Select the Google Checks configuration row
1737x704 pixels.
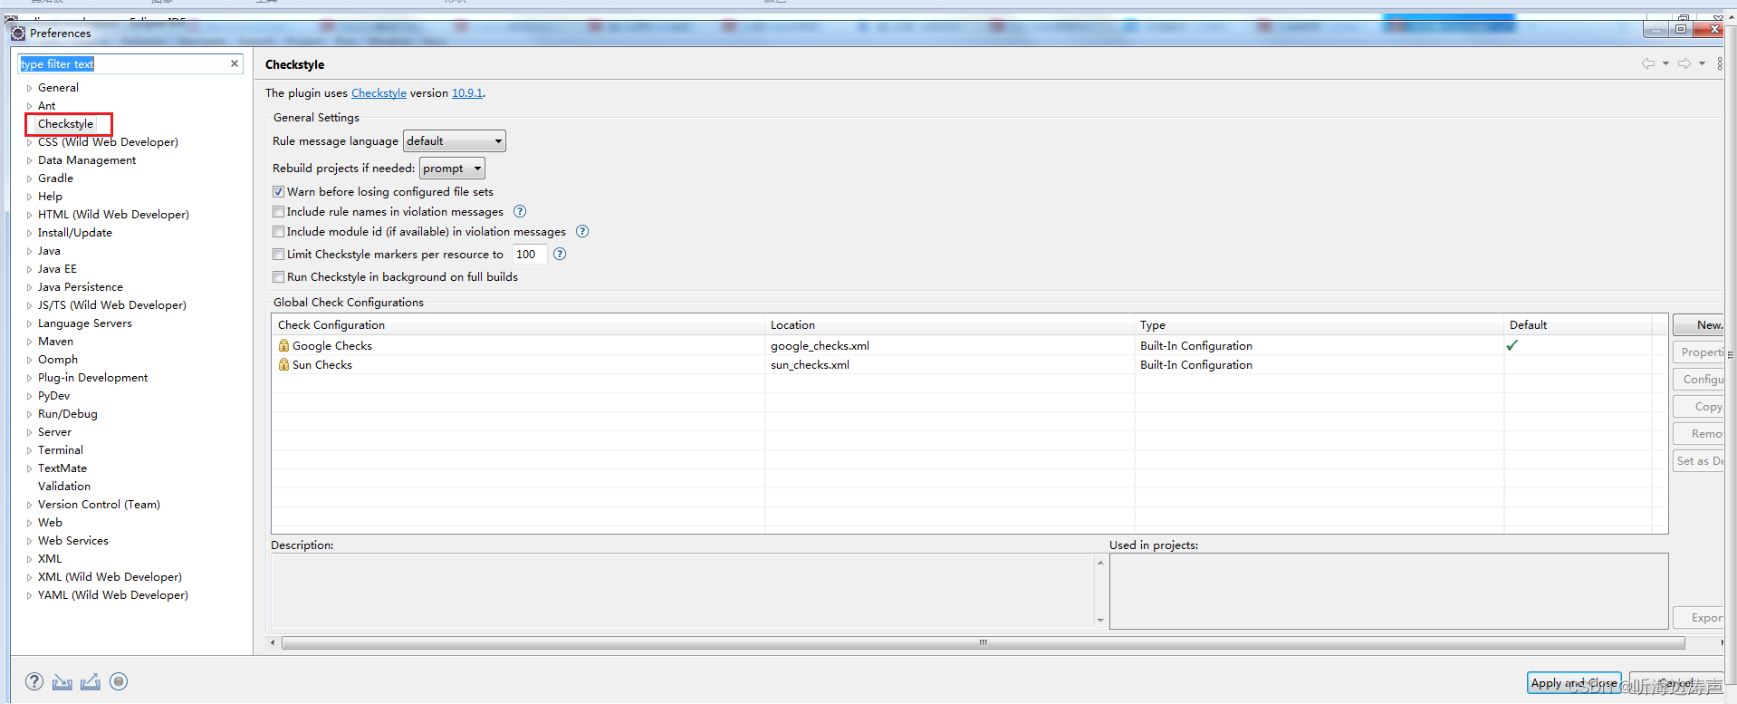[969, 345]
